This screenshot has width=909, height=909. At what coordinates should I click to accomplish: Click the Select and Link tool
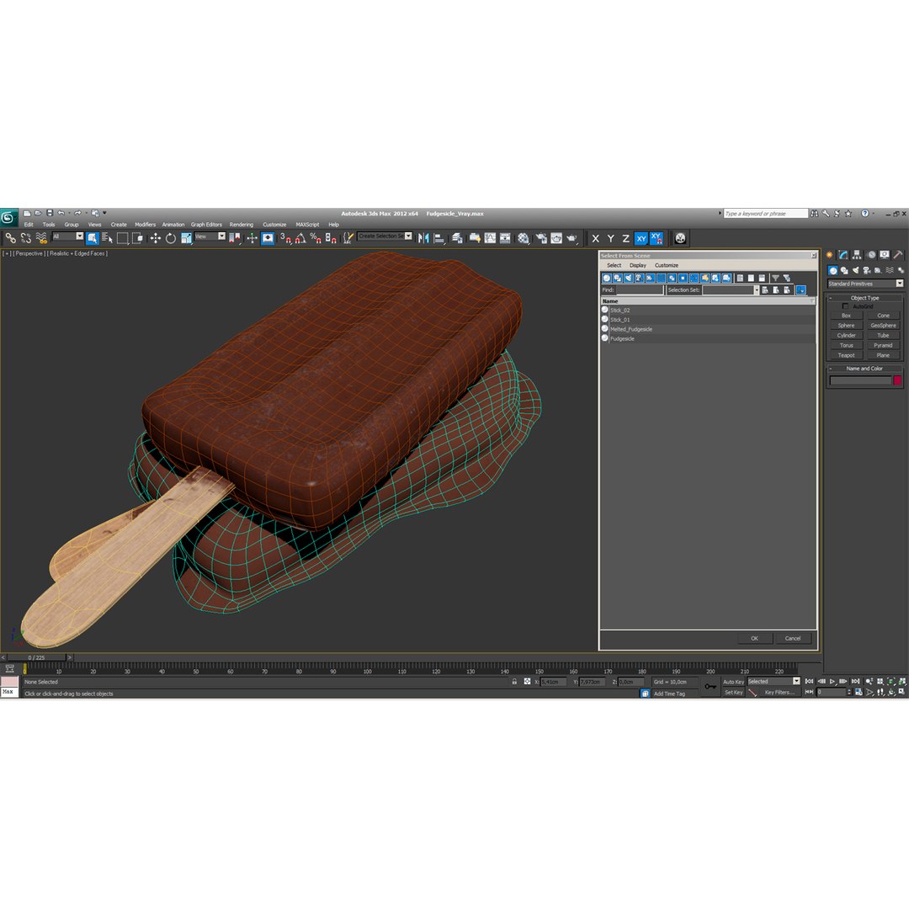10,237
